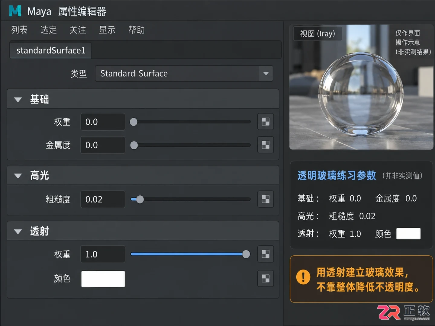The height and width of the screenshot is (326, 435).
Task: Open texture map button for 基础 权重
Action: click(x=266, y=122)
